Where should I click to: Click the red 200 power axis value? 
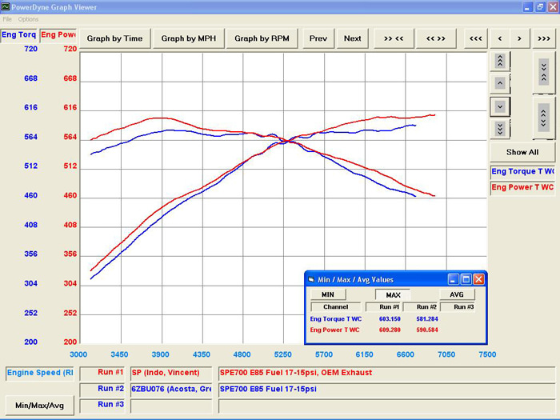[x=70, y=342]
